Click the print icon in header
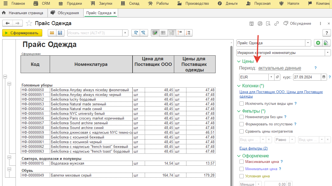The width and height of the screenshot is (332, 186). pos(260,24)
